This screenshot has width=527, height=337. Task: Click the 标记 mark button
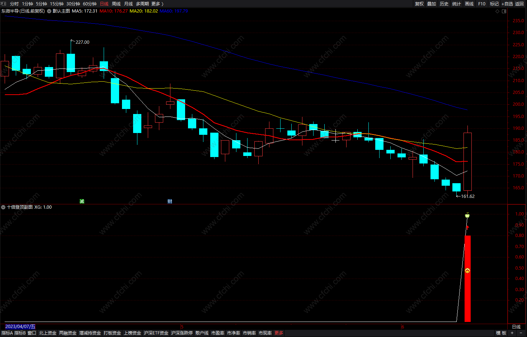click(x=494, y=4)
